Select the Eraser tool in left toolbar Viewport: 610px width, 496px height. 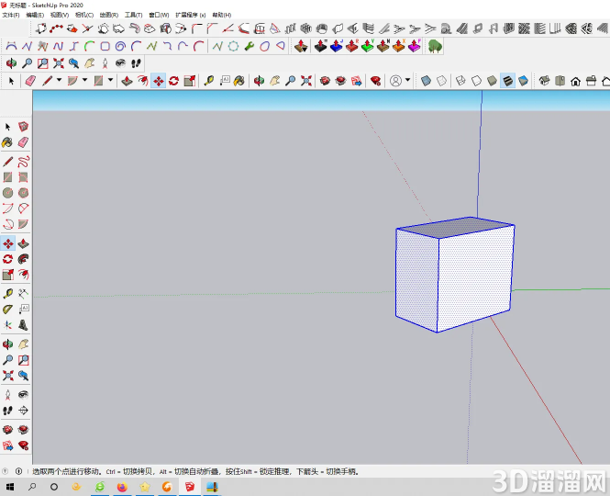pyautogui.click(x=23, y=142)
